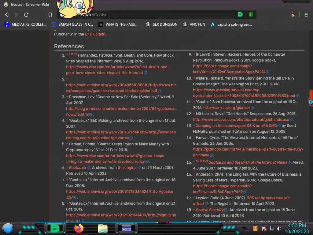Open the gizmodo.com ruby-goldmine link

pyautogui.click(x=248, y=152)
